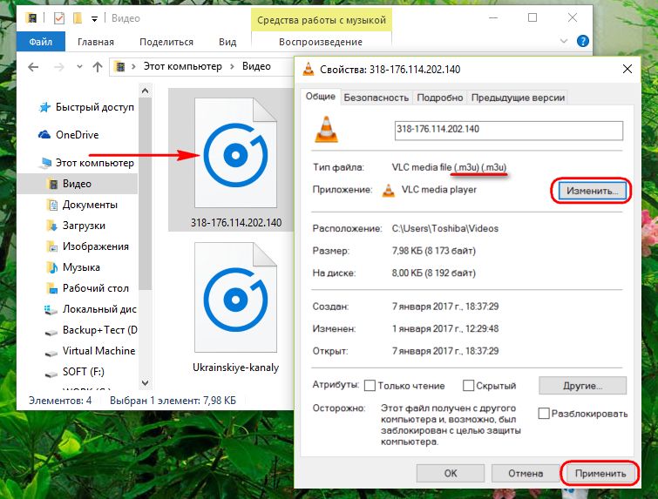Switch to the Главная ribbon tab
Image resolution: width=658 pixels, height=499 pixels.
(96, 42)
